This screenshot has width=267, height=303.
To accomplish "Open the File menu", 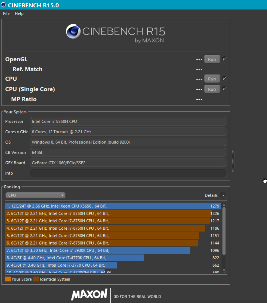I will (6, 14).
